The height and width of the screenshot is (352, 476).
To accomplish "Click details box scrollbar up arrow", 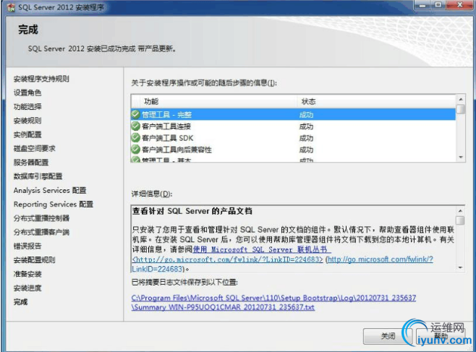I will tap(460, 210).
